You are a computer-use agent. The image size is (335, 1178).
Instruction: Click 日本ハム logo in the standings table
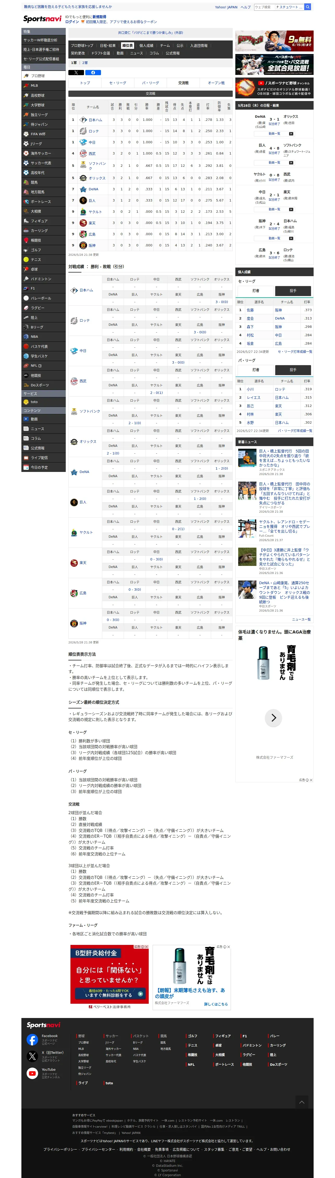click(x=83, y=120)
